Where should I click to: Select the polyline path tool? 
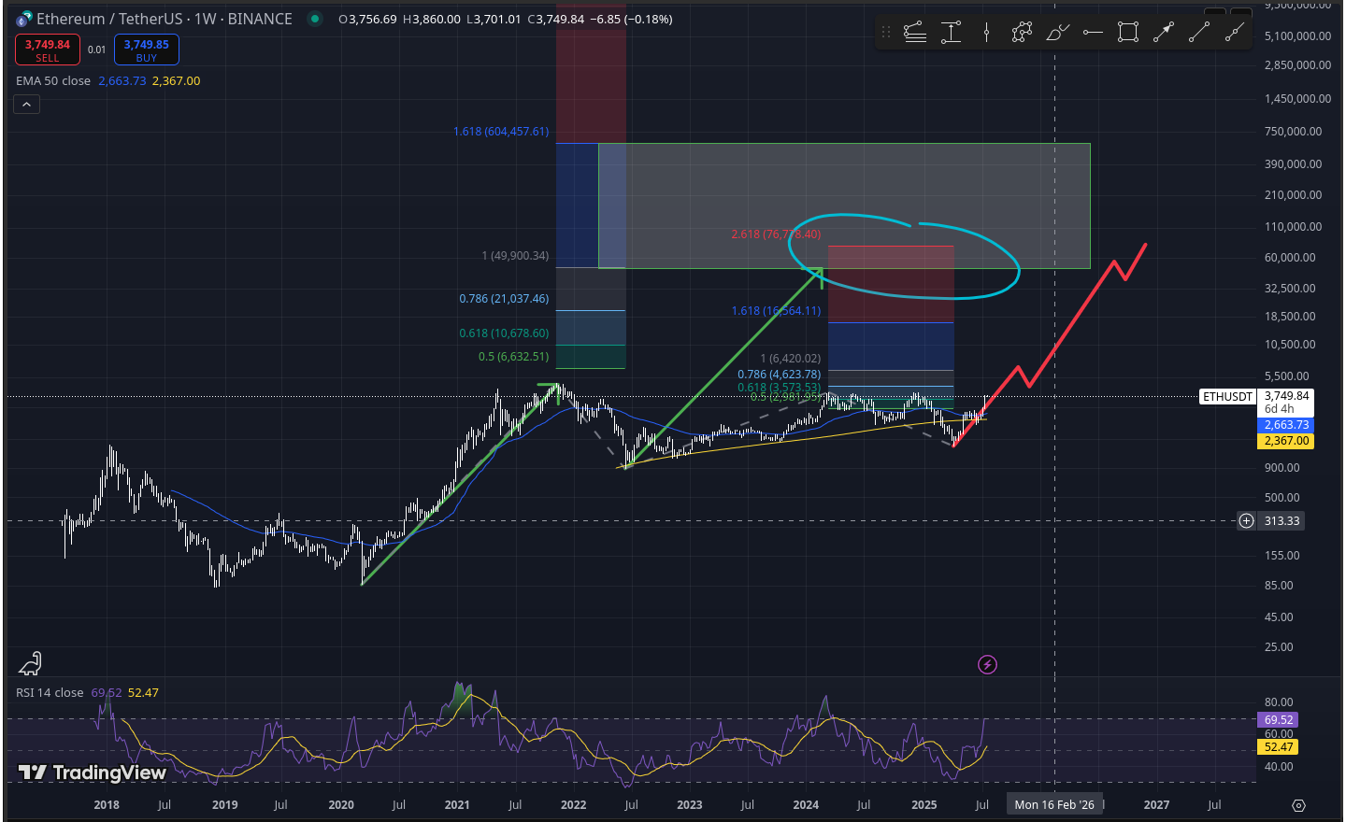tap(1022, 33)
